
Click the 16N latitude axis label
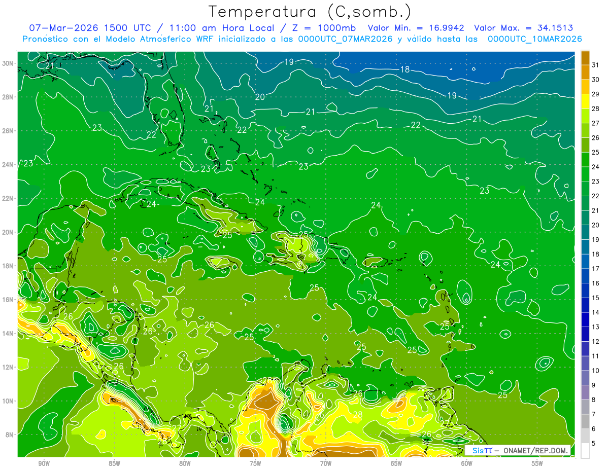8,300
